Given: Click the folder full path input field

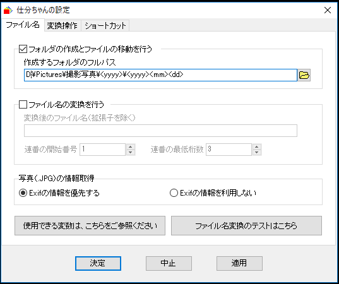Looking at the screenshot, I should (x=160, y=75).
